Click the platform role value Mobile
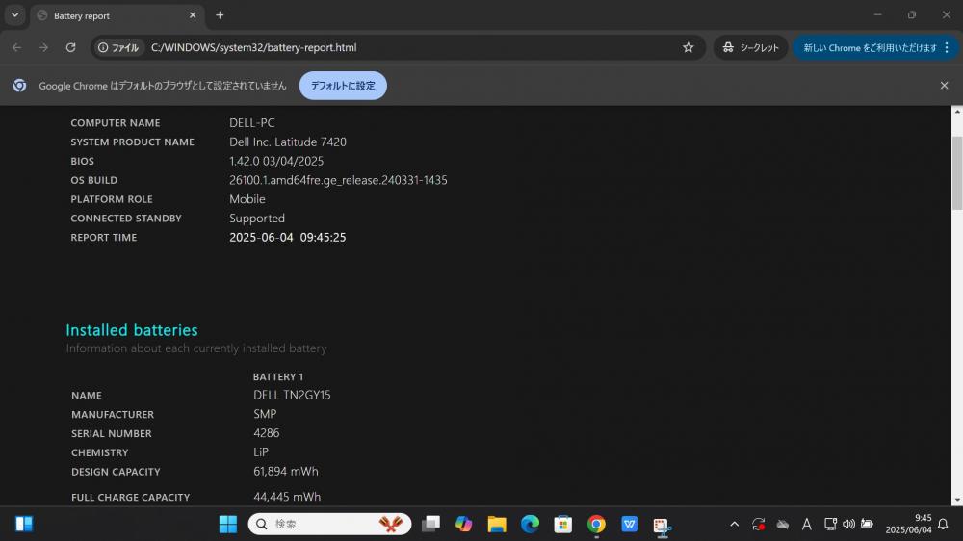This screenshot has width=963, height=541. pyautogui.click(x=247, y=199)
